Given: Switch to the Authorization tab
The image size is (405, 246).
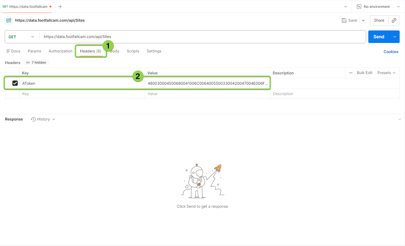Looking at the screenshot, I should point(61,51).
